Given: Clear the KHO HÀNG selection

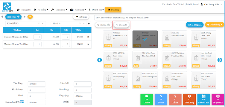Looking at the screenshot, I should coord(39,23).
